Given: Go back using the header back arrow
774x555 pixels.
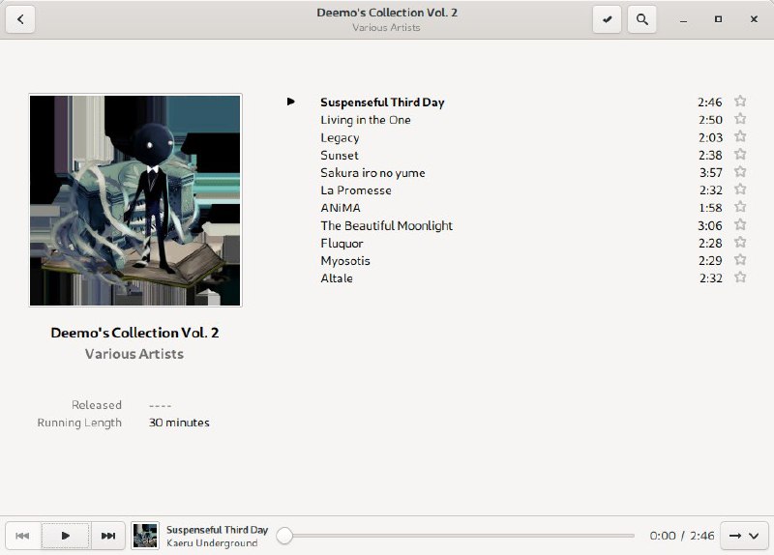Looking at the screenshot, I should coord(20,19).
